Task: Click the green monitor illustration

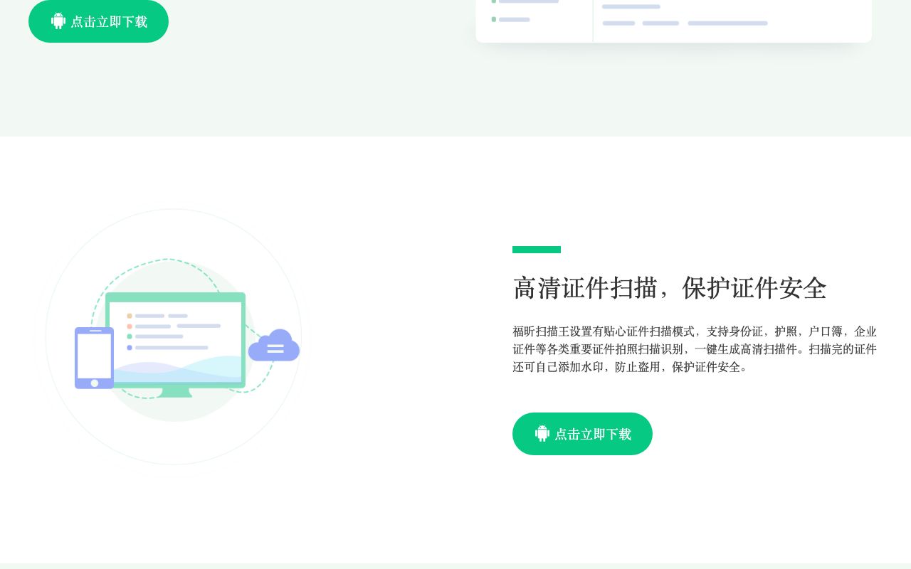Action: [x=176, y=344]
